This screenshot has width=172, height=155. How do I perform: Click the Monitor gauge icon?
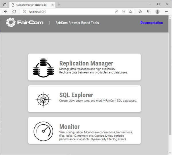coord(43,131)
